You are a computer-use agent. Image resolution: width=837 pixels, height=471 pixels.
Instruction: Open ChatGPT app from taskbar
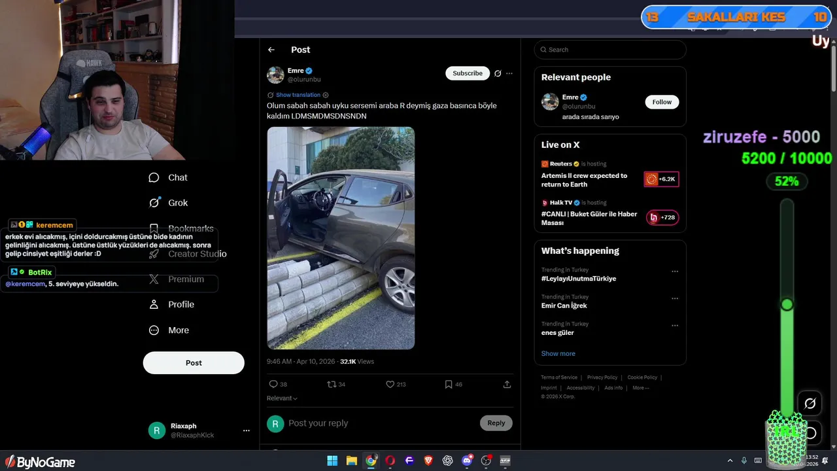click(x=448, y=461)
